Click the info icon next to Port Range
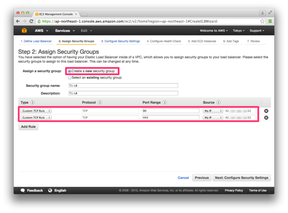Viewport: 288px width, 213px height. [x=165, y=102]
